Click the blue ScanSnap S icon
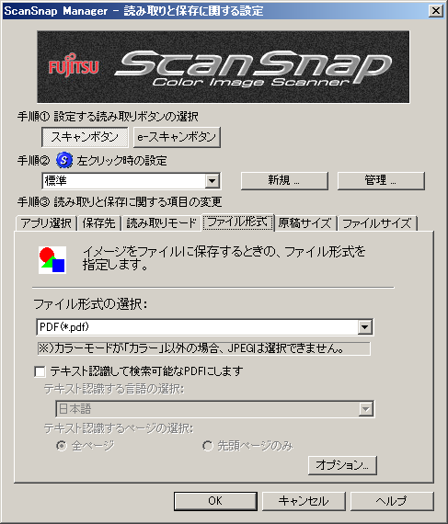The width and height of the screenshot is (448, 524). pyautogui.click(x=63, y=160)
